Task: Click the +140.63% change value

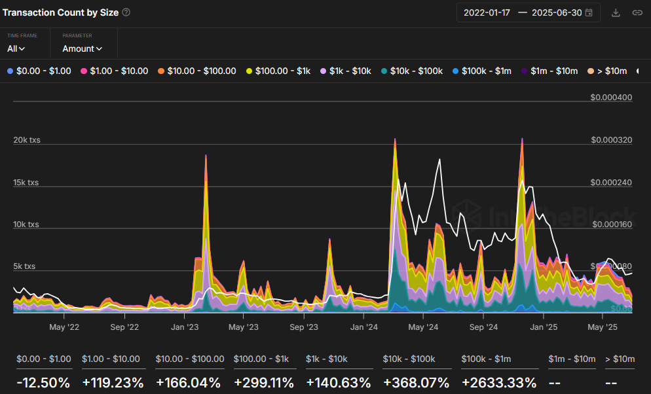Action: pos(339,382)
